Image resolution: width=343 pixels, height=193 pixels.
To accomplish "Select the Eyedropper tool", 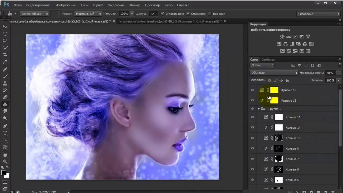I will 5,62.
